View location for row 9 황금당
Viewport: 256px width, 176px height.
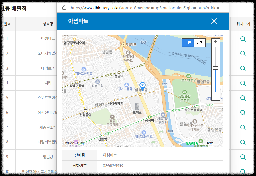(x=243, y=157)
